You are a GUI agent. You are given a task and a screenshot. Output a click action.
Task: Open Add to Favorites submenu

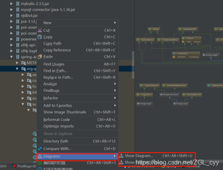tap(78, 105)
